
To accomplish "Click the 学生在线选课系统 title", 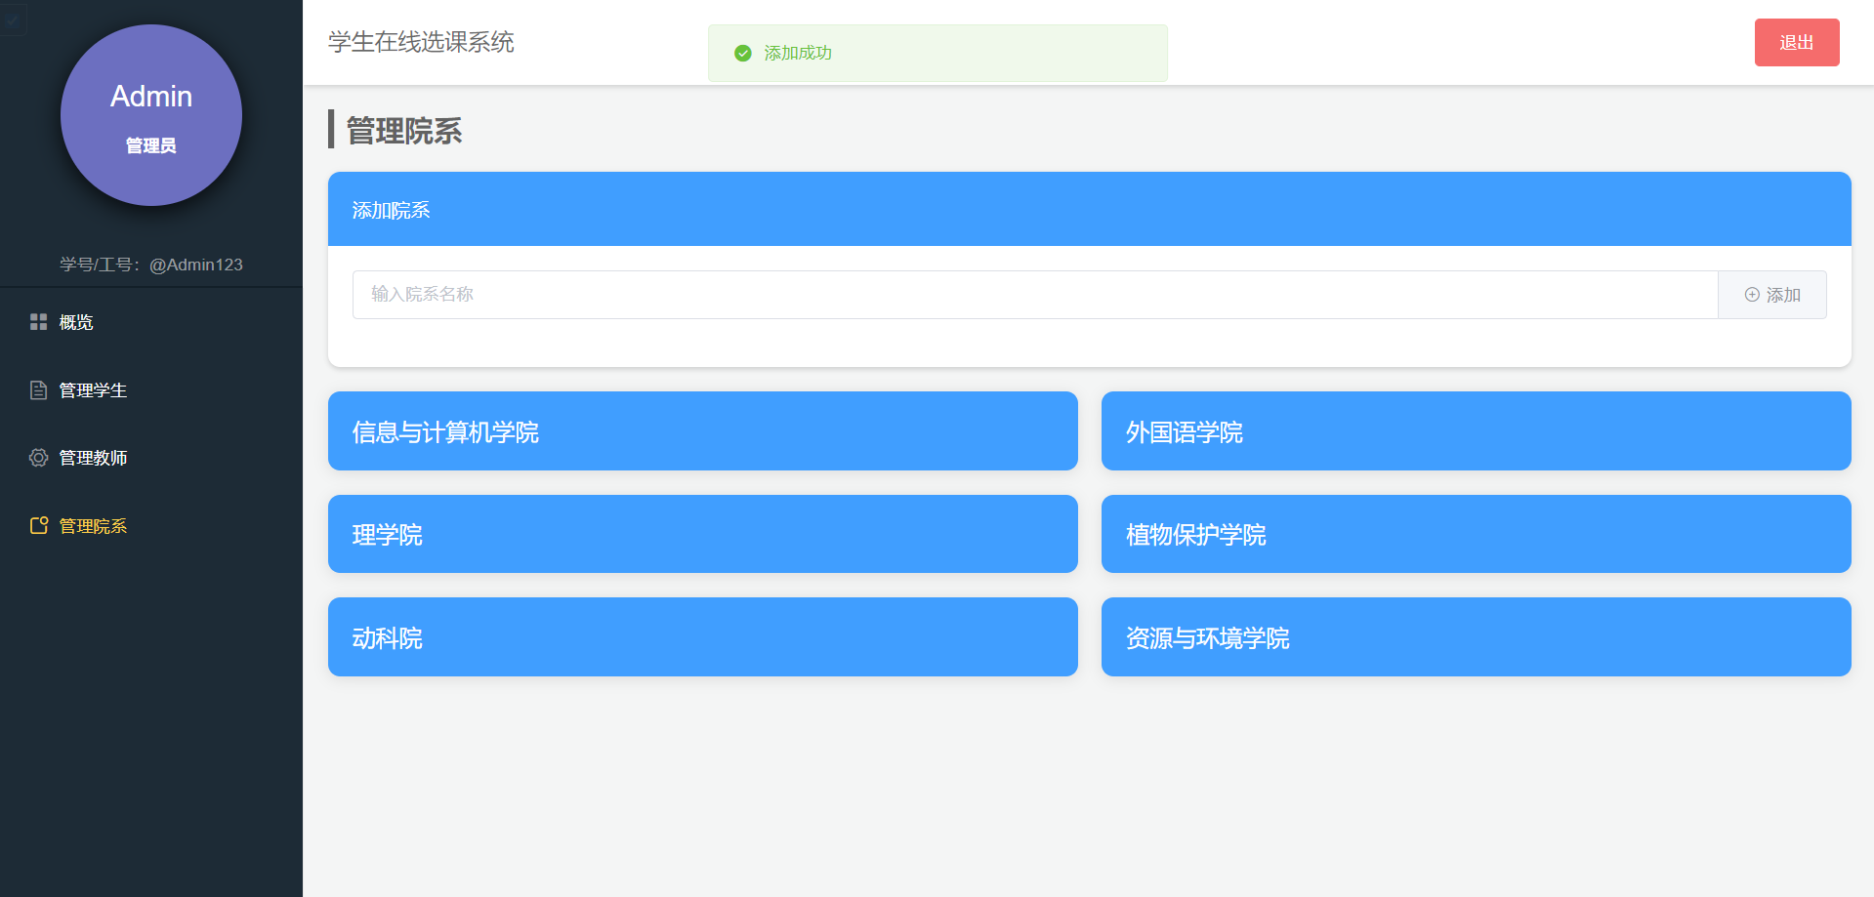I will 421,42.
